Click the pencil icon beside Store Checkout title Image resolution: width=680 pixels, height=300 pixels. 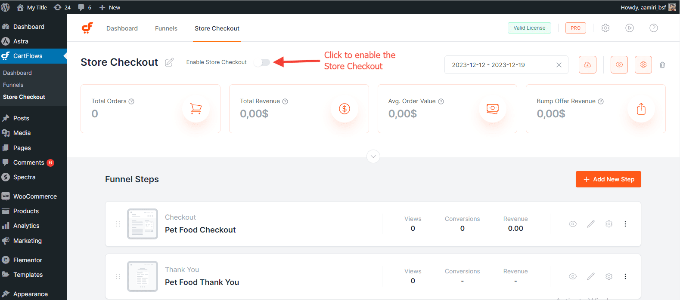[169, 62]
